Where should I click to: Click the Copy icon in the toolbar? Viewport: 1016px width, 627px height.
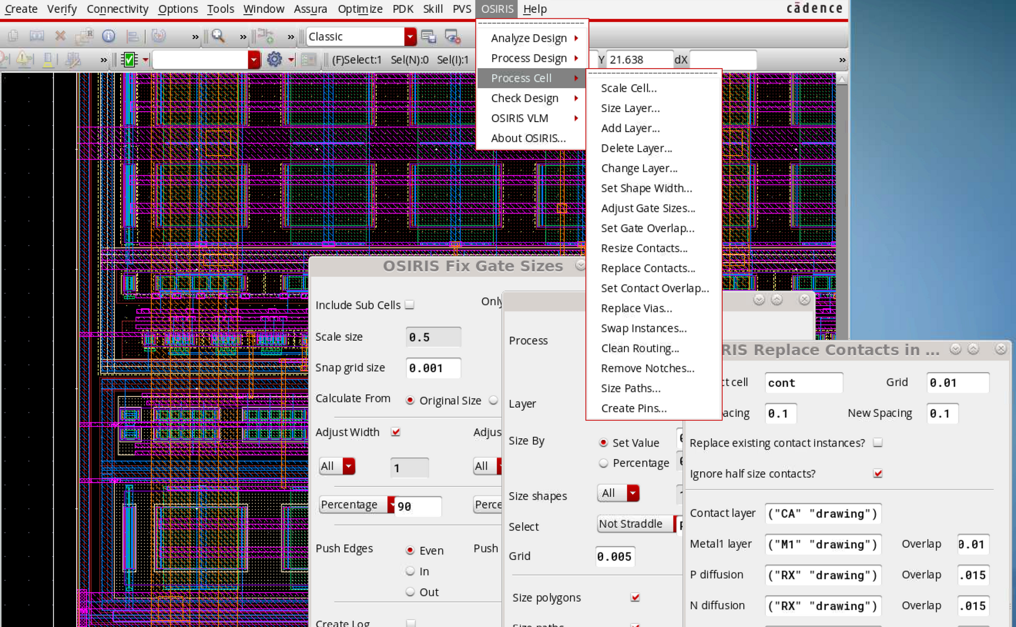(13, 36)
